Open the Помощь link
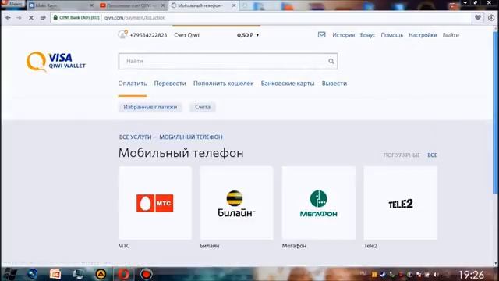The height and width of the screenshot is (281, 499). [x=391, y=35]
